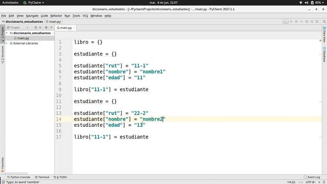Toggle the Favorites tool window side tab

click(x=2, y=165)
